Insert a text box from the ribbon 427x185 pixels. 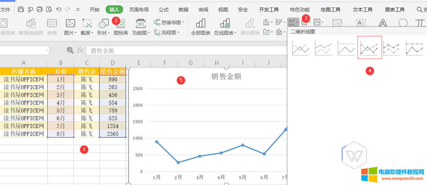(361, 23)
